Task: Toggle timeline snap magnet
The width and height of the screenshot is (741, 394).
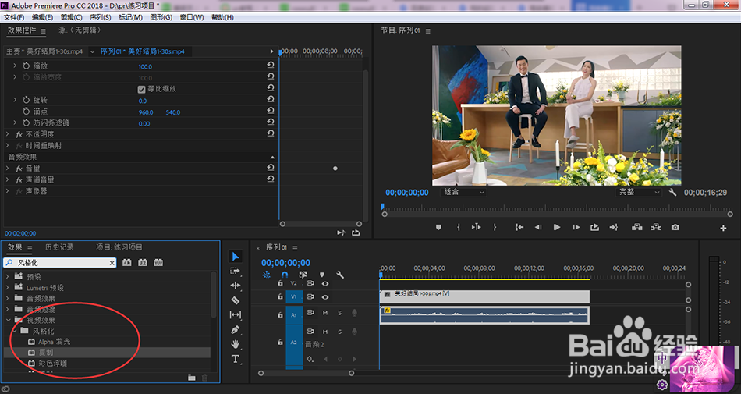Action: point(285,275)
